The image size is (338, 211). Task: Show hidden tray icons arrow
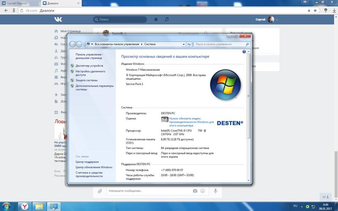[x=302, y=206]
